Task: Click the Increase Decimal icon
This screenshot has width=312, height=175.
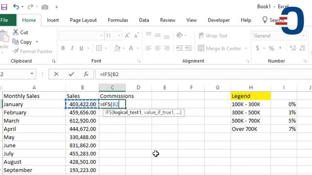Action: point(293,48)
